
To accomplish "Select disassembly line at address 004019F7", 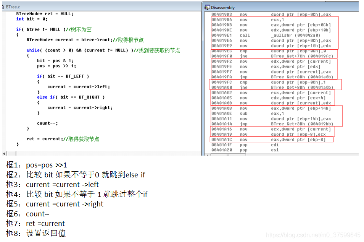I will (271, 72).
